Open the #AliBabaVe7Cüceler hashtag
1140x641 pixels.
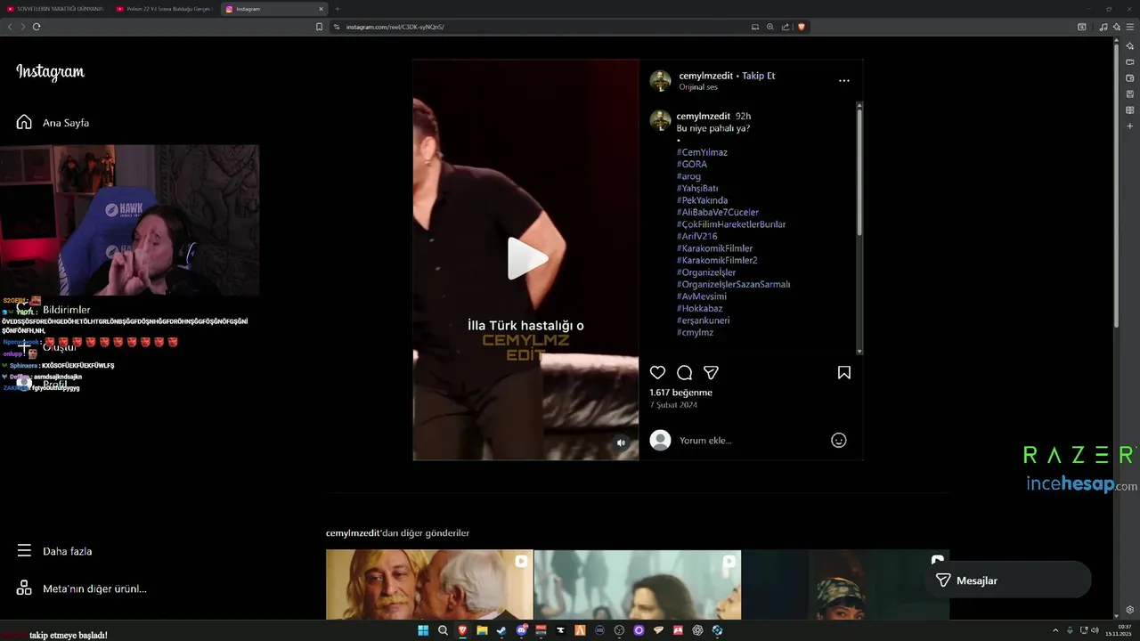tap(717, 212)
